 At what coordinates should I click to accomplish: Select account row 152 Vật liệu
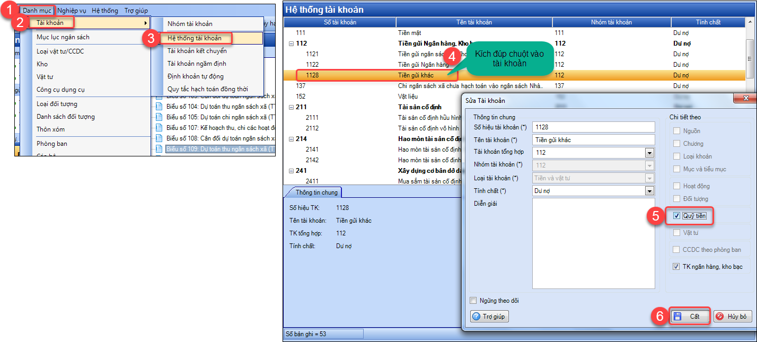point(371,97)
